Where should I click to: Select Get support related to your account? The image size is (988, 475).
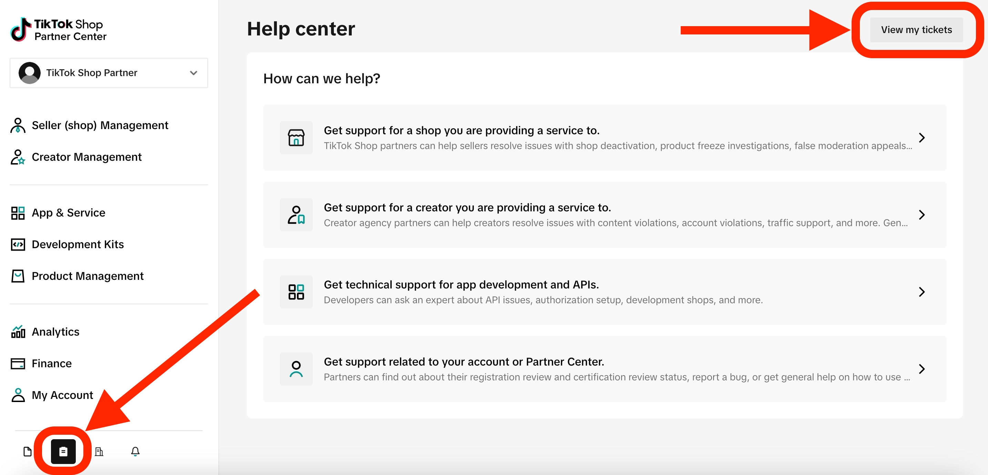(605, 369)
